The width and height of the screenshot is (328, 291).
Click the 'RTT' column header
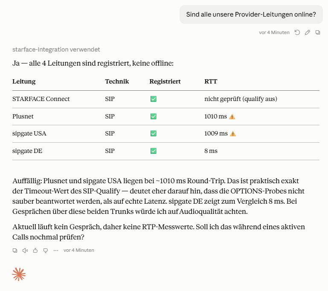coord(211,81)
